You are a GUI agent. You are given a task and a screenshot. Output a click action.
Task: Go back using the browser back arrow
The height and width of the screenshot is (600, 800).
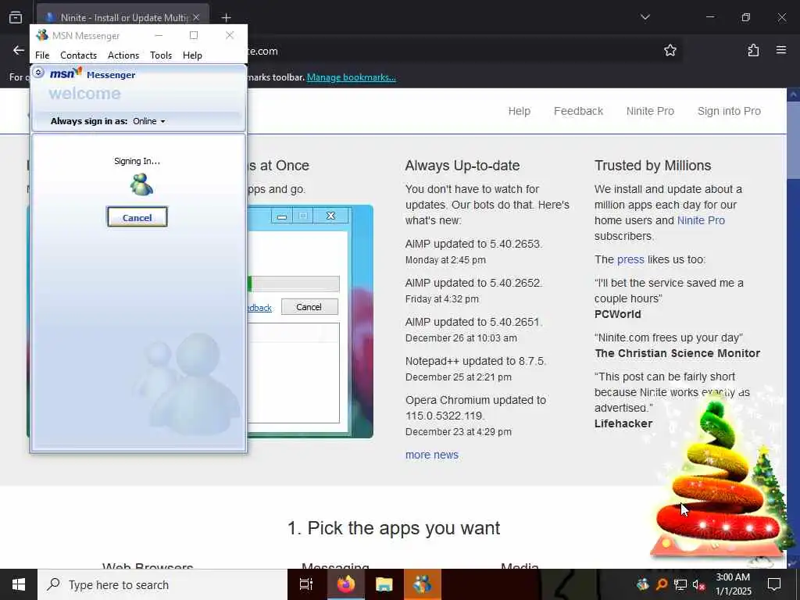tap(19, 51)
